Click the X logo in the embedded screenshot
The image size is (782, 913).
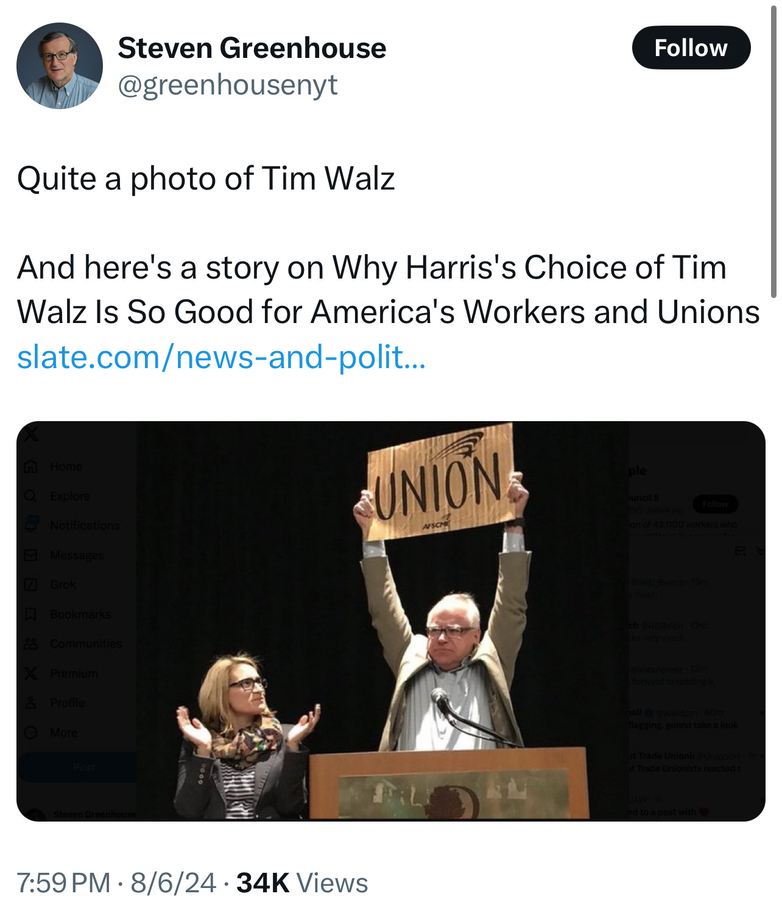(30, 434)
